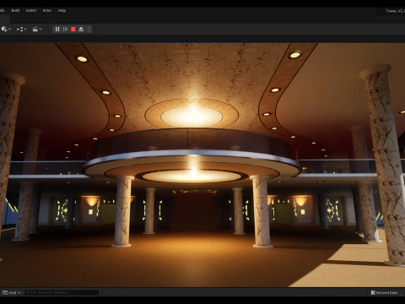The image size is (405, 304).
Task: Open the Actor menu
Action: pyautogui.click(x=47, y=10)
